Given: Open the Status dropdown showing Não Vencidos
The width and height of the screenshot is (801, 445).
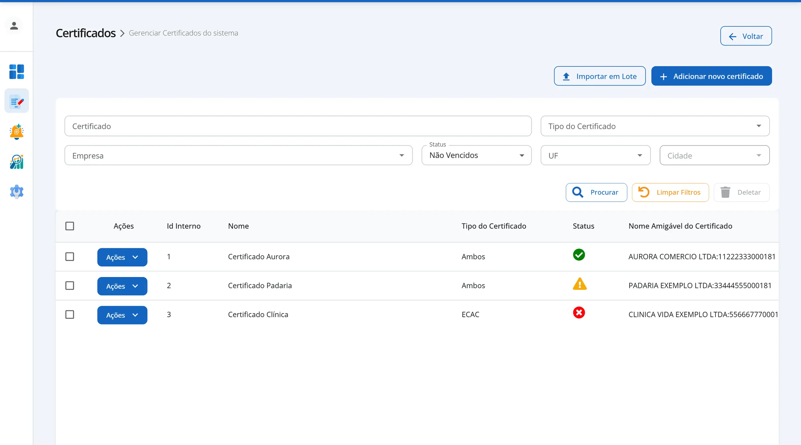Looking at the screenshot, I should 476,155.
